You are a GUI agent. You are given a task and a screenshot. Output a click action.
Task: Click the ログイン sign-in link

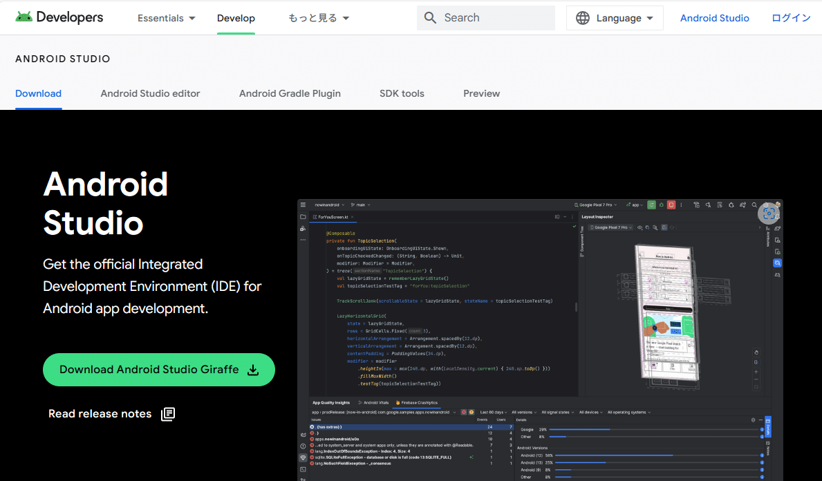tap(791, 18)
